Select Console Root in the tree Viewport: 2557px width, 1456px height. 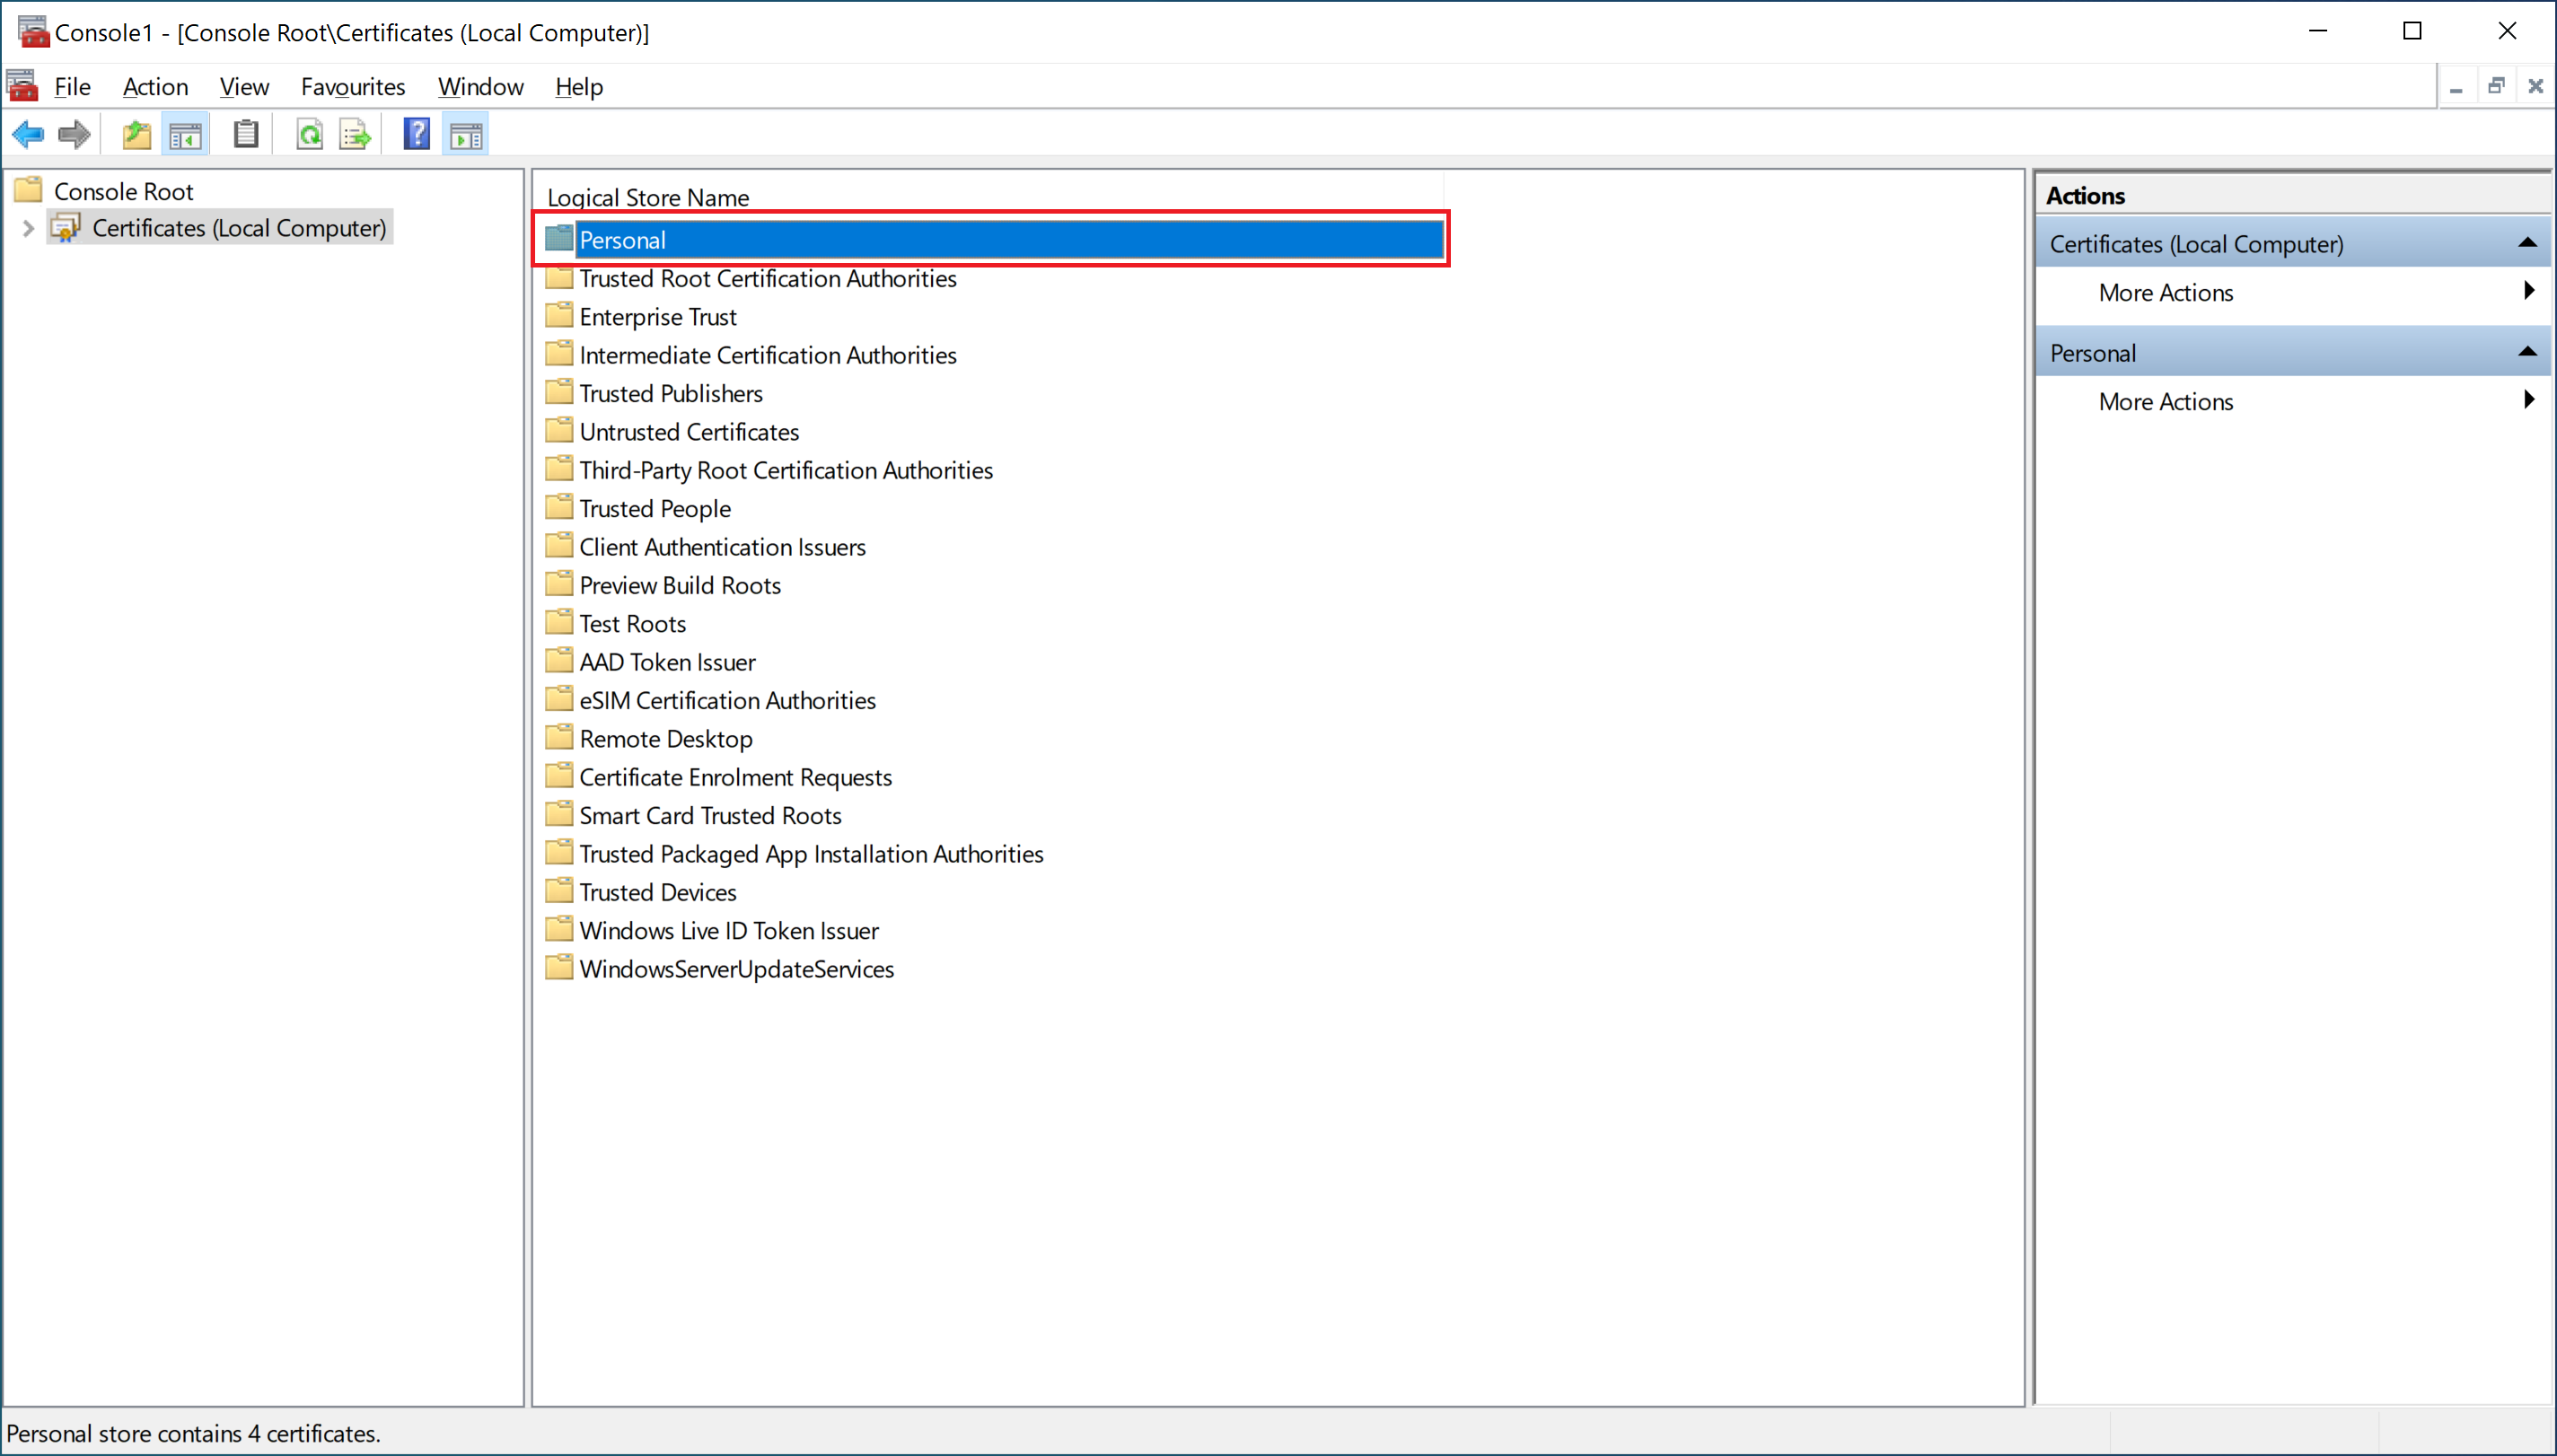pyautogui.click(x=123, y=191)
